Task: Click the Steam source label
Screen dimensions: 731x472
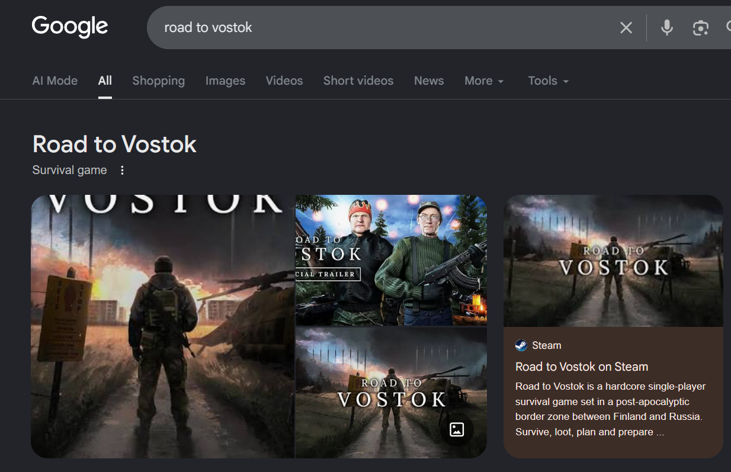Action: click(x=547, y=345)
